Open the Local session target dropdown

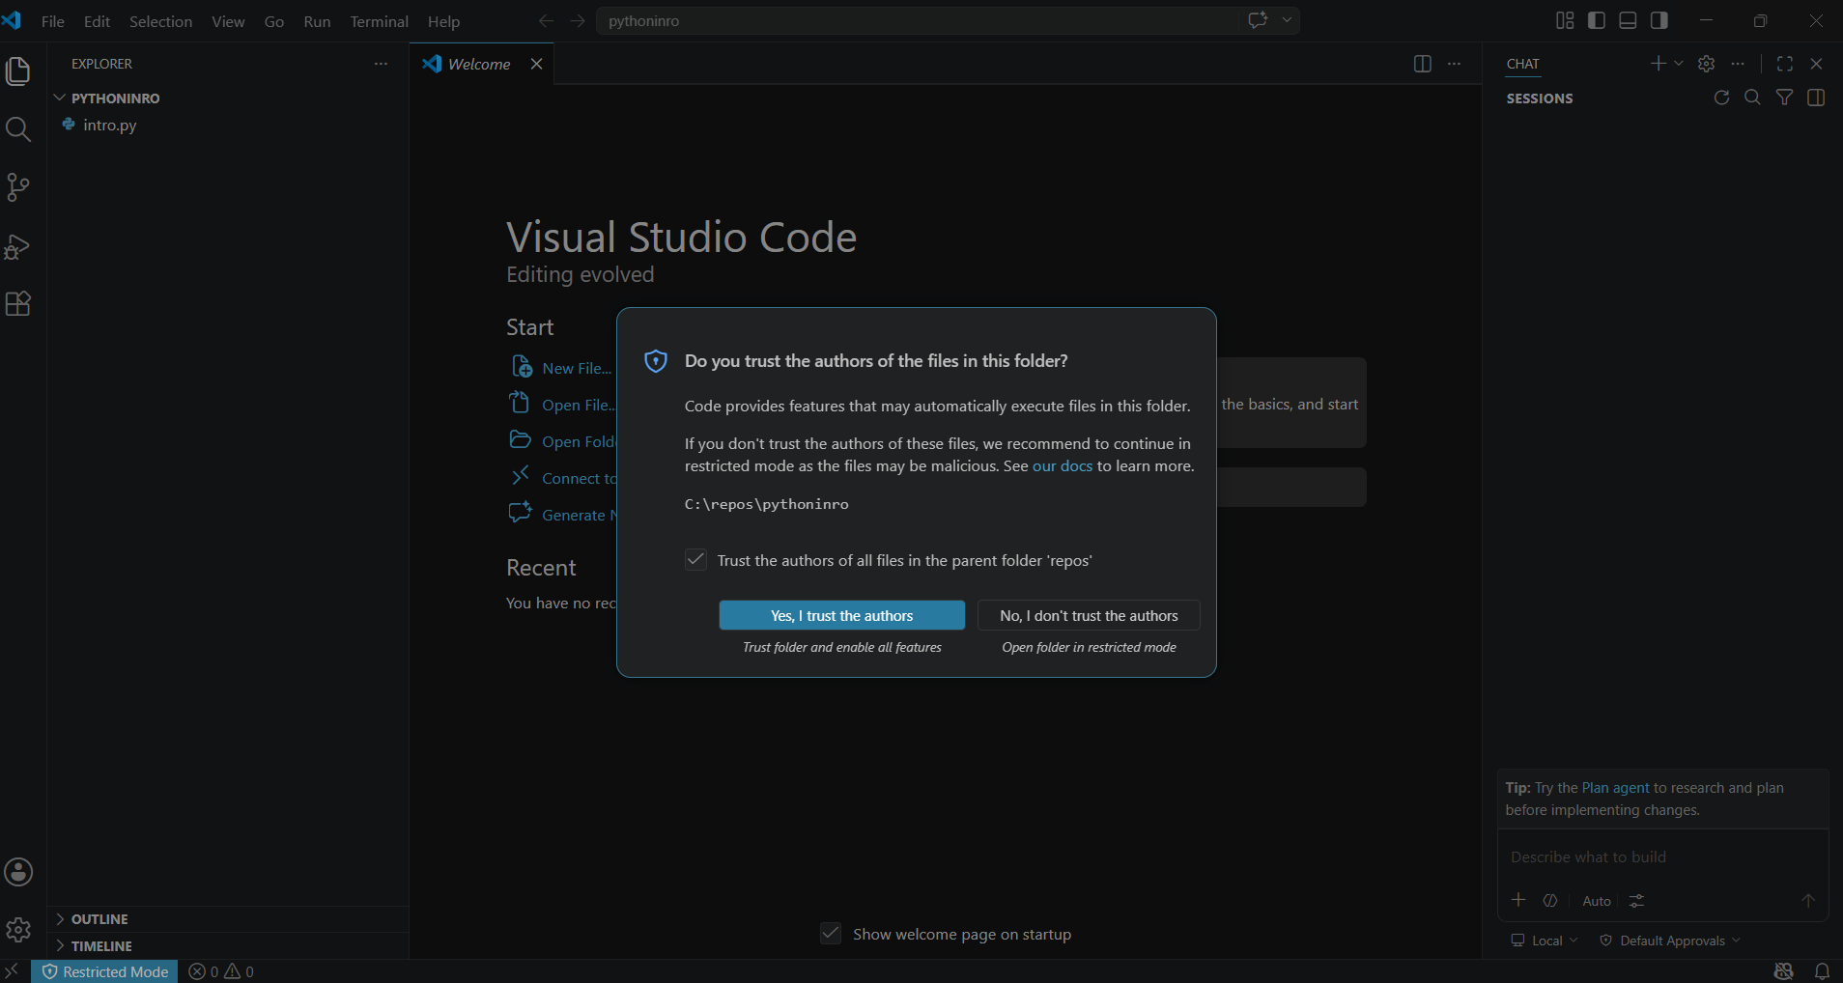[x=1545, y=941]
